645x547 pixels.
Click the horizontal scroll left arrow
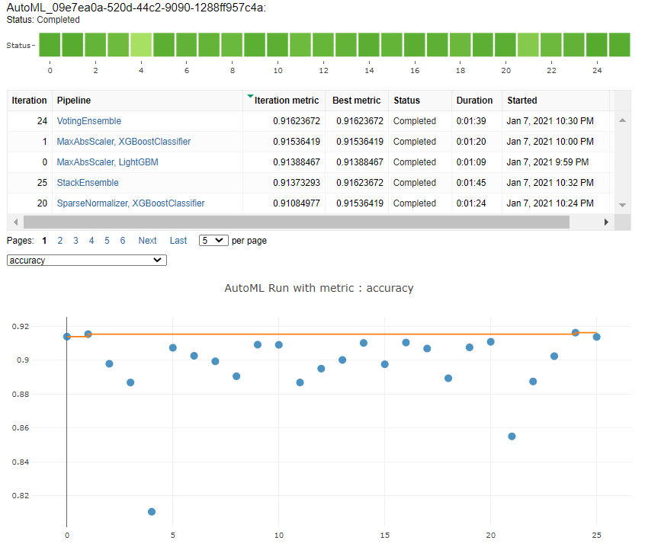(16, 222)
